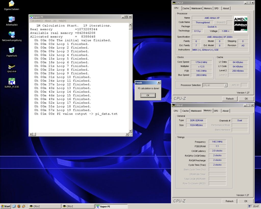Click Core Speed 1754.0 MHz field
This screenshot has height=209, width=261.
[x=201, y=62]
